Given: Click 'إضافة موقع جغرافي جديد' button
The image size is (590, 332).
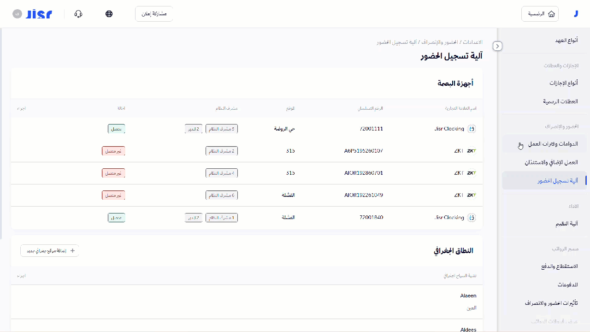Looking at the screenshot, I should tap(50, 251).
